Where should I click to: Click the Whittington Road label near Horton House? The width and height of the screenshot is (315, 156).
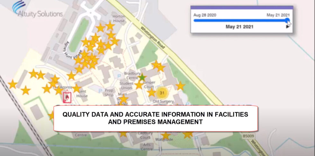click(x=153, y=38)
